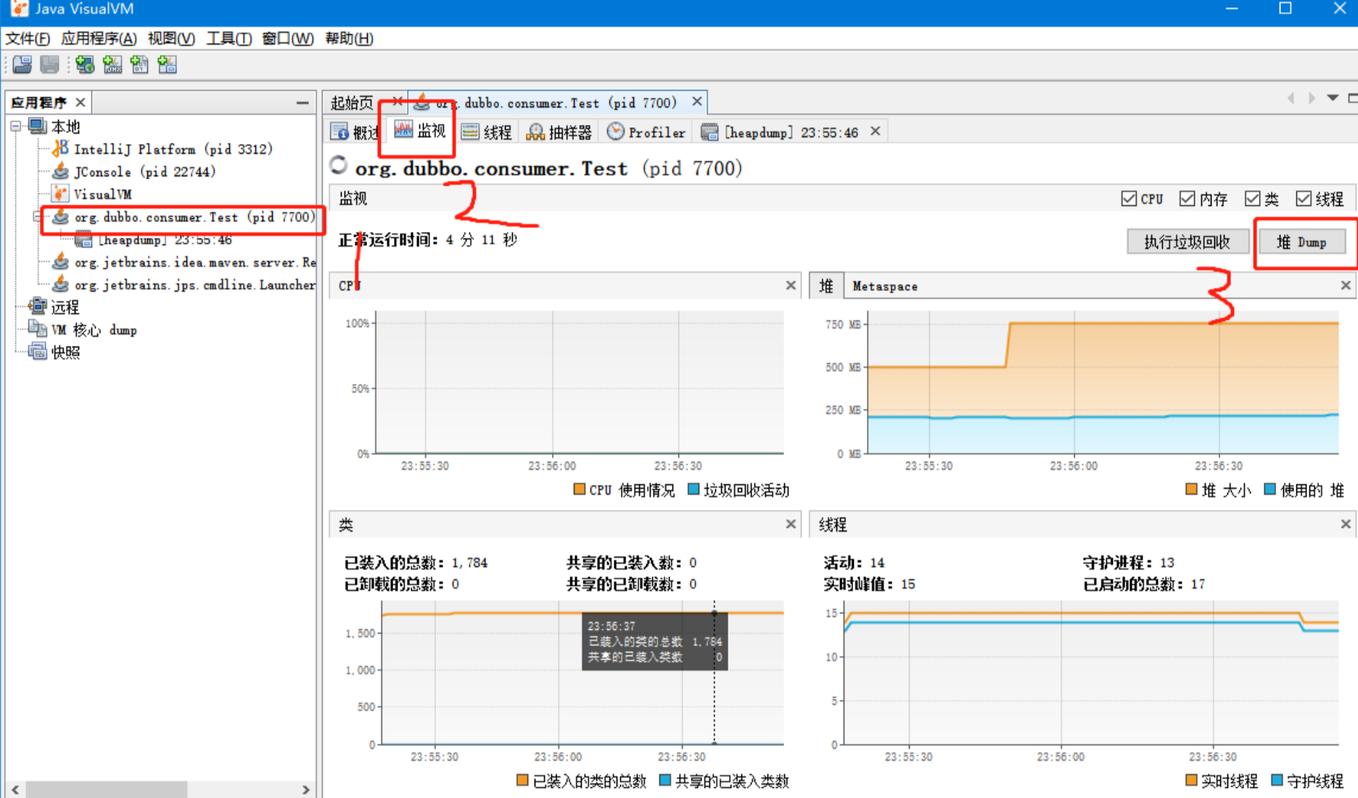Collapse the org.dubbo.consumer.Test tree node
Screen dimensions: 1358x798
38,217
